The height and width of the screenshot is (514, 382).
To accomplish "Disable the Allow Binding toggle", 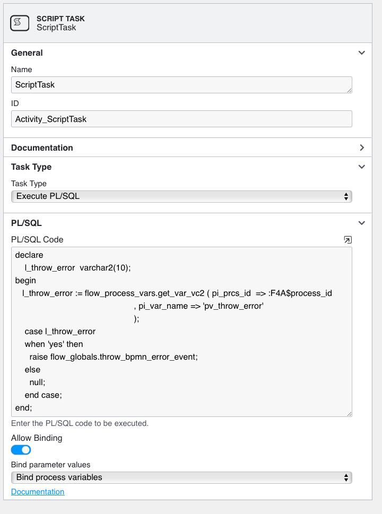I will coord(21,450).
